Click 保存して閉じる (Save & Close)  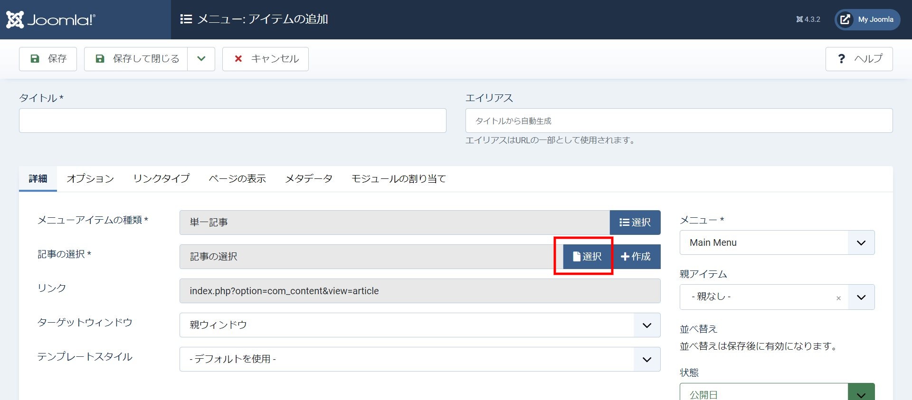pos(136,59)
